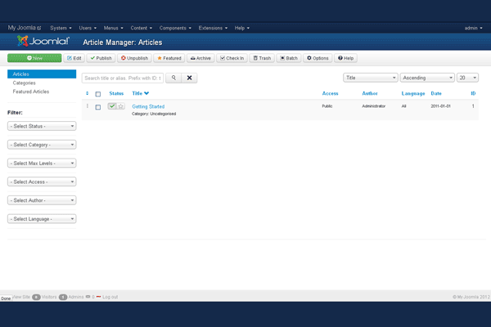Click the Category: Uncategorised text
The height and width of the screenshot is (327, 491).
point(154,114)
